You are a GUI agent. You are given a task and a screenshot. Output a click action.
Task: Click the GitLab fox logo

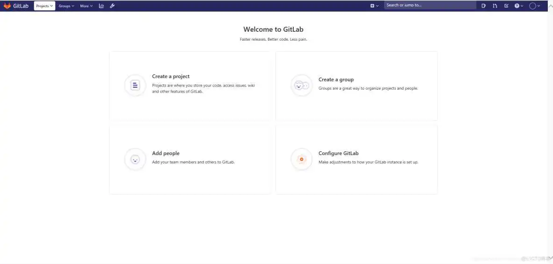(x=7, y=6)
